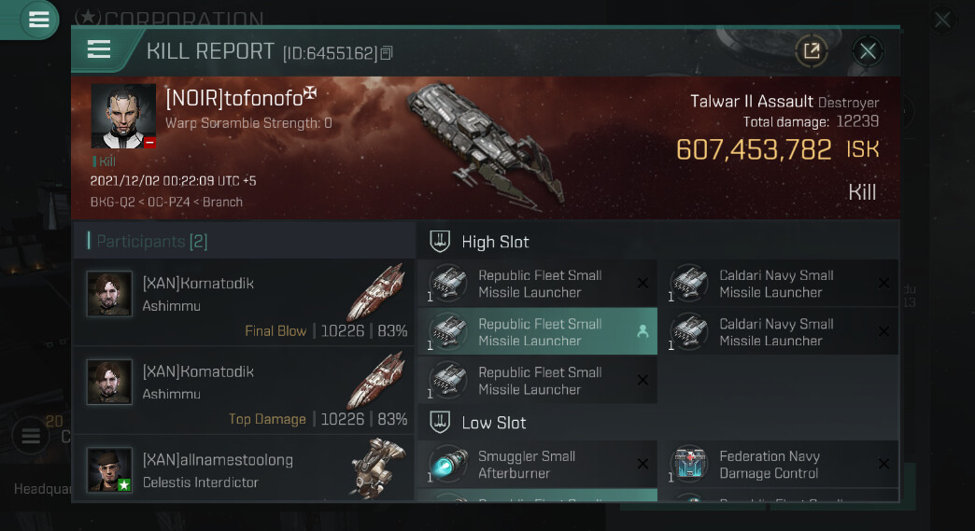
Task: Click the X beside first Caldari Navy launcher
Action: tap(883, 284)
